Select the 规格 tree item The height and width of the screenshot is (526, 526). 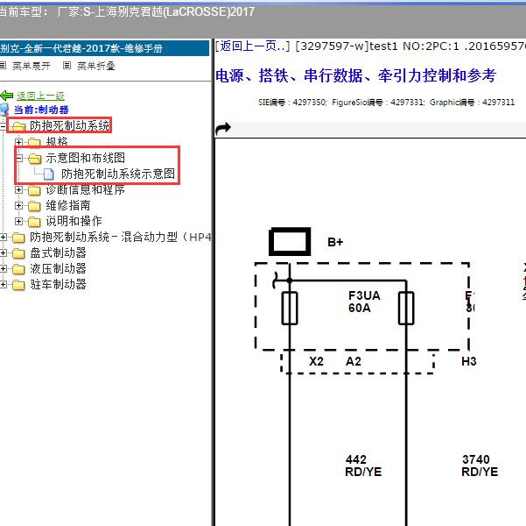click(x=57, y=141)
